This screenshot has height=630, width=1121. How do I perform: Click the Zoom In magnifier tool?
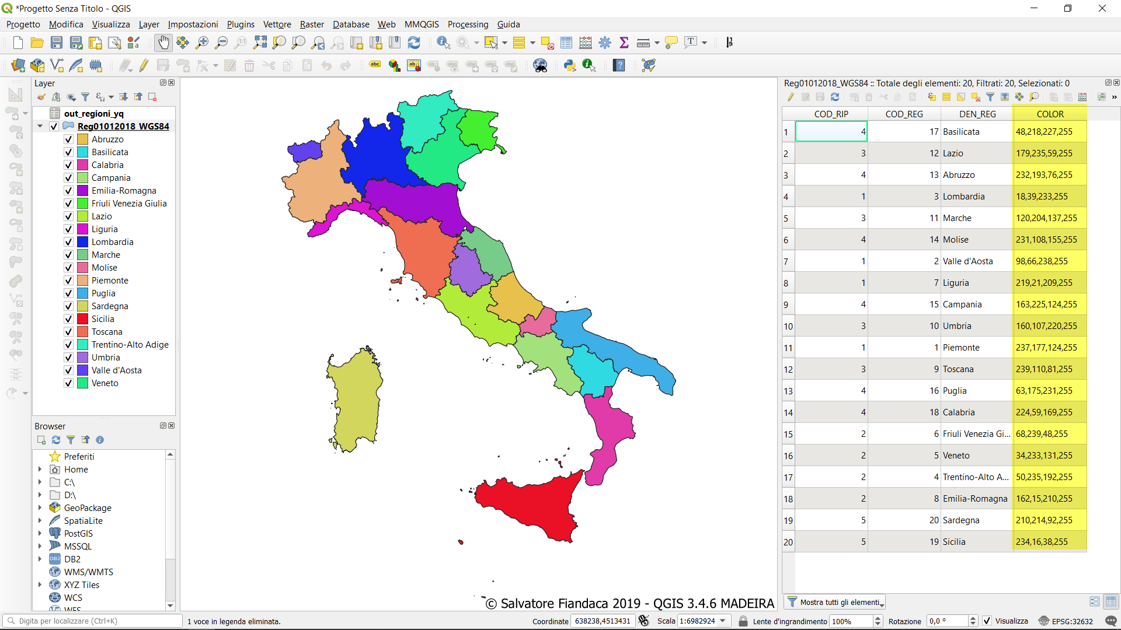pyautogui.click(x=202, y=43)
